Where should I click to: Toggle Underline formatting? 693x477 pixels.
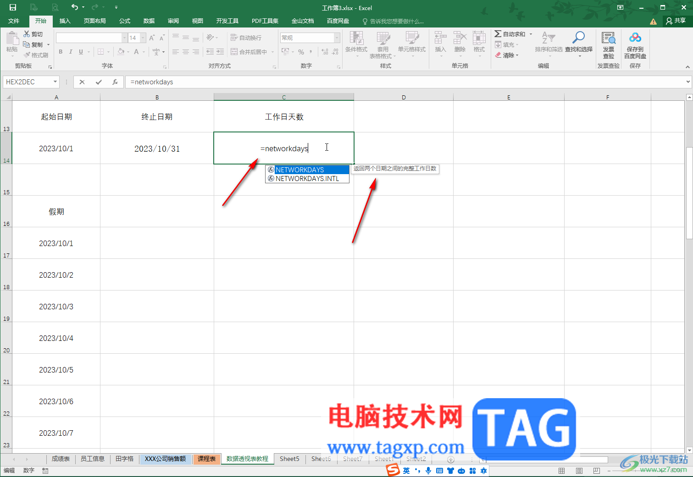tap(81, 52)
